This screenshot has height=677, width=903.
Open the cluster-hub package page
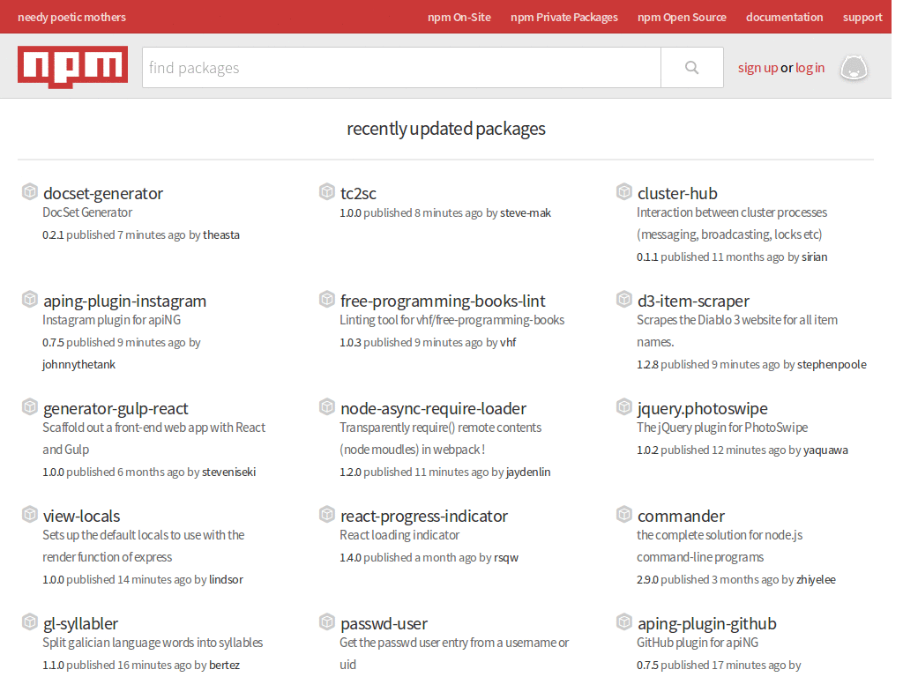click(677, 193)
